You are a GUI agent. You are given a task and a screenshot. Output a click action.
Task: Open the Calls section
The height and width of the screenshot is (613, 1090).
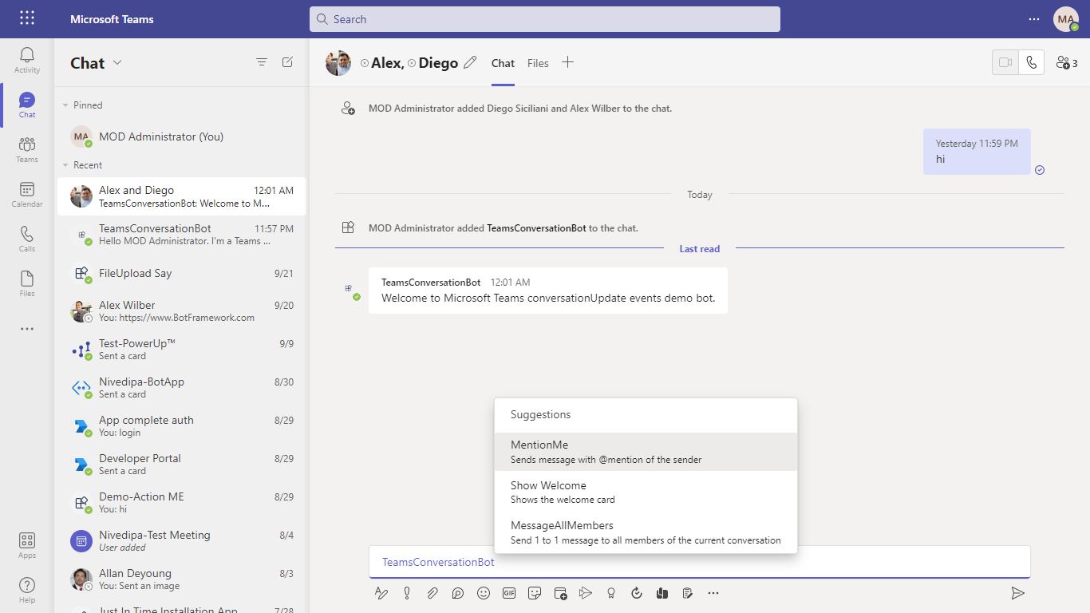coord(27,239)
